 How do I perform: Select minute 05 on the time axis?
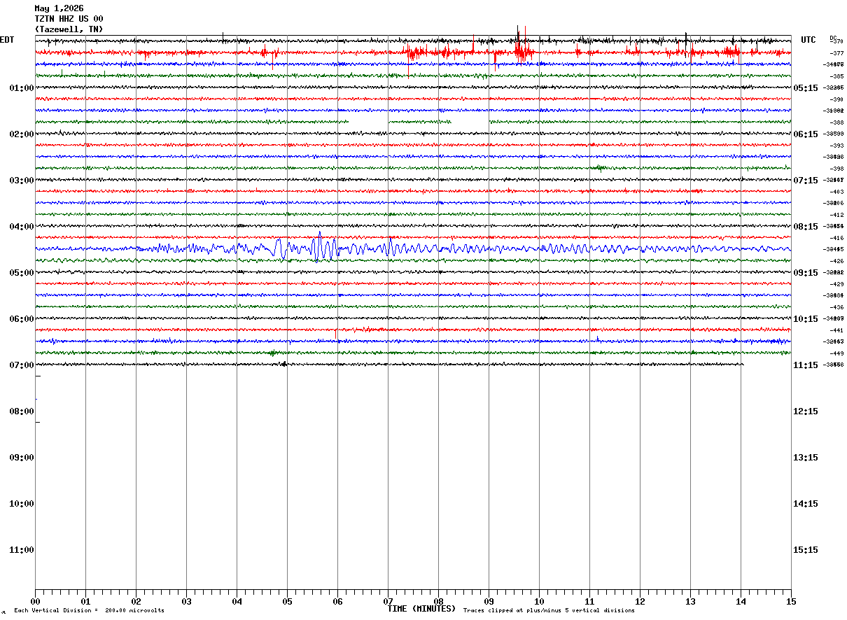coord(287,601)
